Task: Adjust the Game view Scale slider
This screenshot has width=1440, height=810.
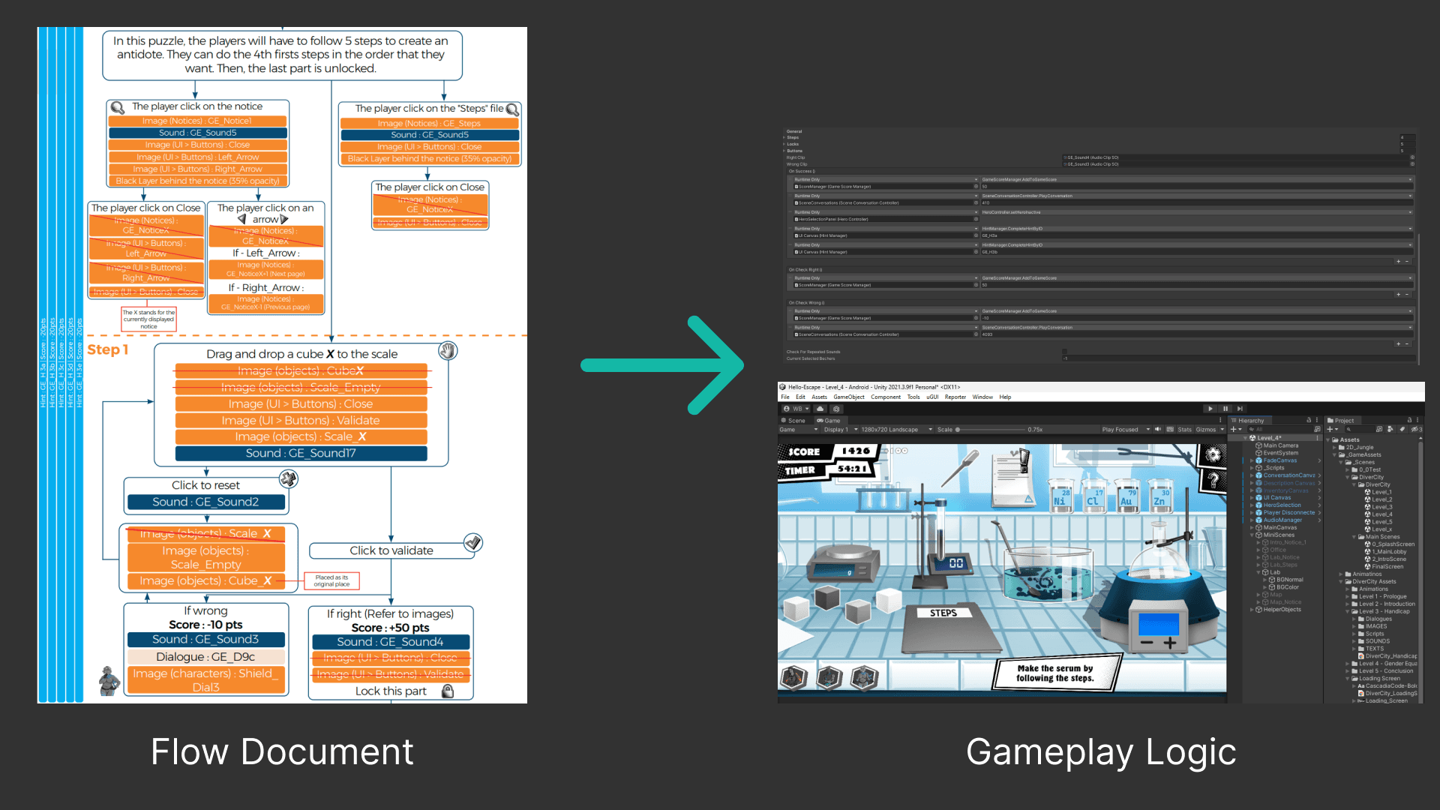Action: coord(991,430)
